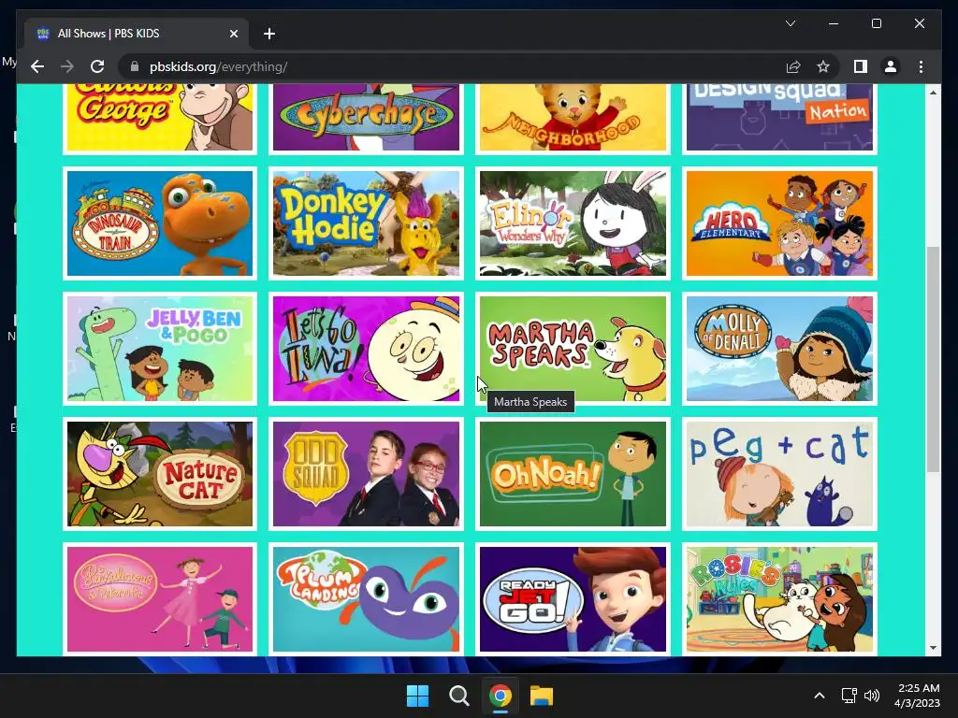Open Oh Noah! show
958x718 pixels.
click(x=573, y=474)
